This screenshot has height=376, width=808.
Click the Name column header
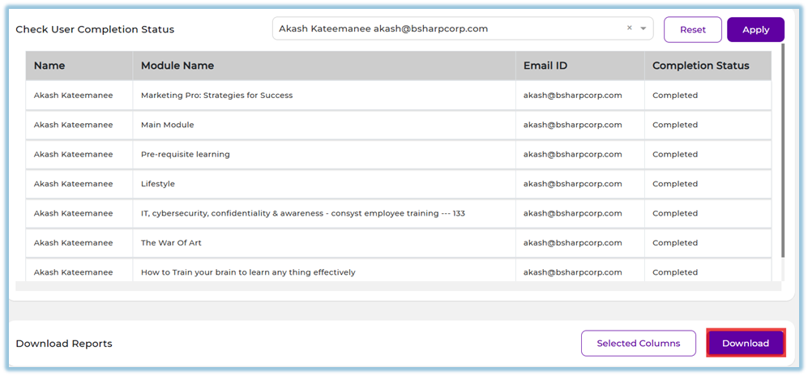(49, 66)
